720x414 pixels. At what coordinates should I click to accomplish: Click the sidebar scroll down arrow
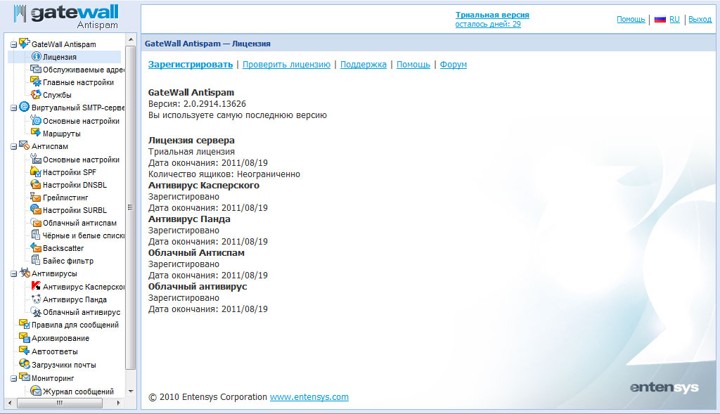click(x=131, y=392)
